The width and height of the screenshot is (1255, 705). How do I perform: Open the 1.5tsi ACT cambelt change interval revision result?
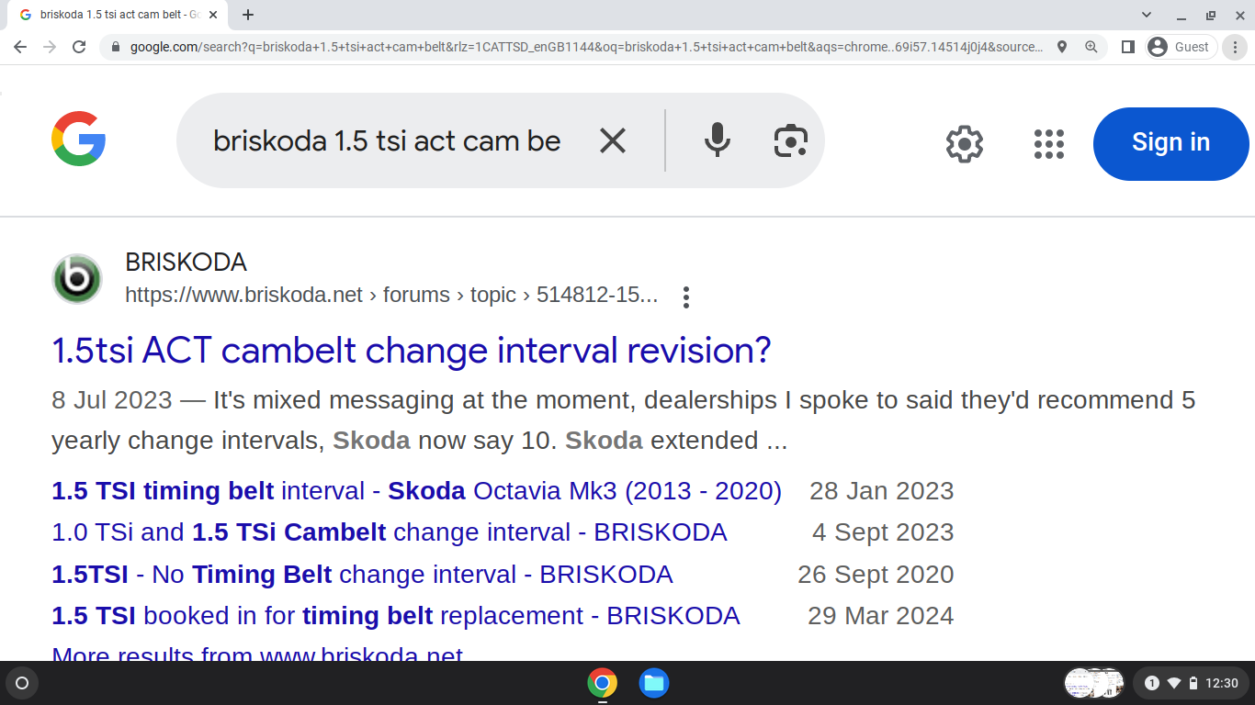[412, 351]
